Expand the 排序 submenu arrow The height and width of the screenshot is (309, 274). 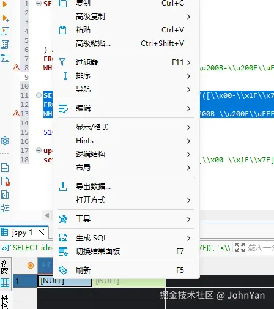tap(188, 76)
